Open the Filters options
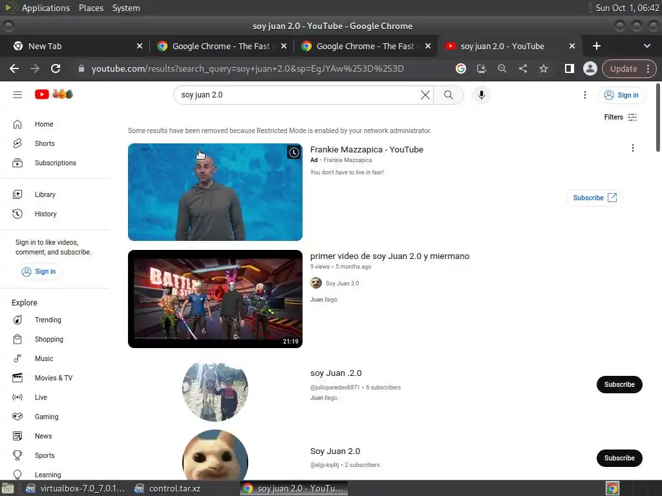The height and width of the screenshot is (496, 662). coord(620,118)
